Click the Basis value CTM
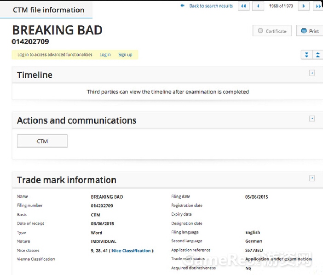 (95, 215)
